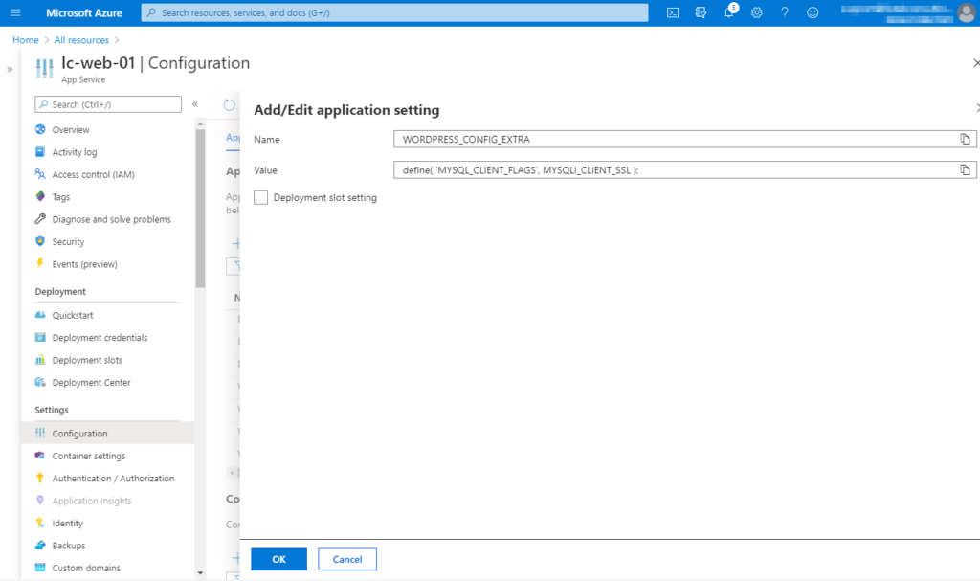Click the menu scrollbar down arrow
The image size is (980, 581).
[200, 573]
